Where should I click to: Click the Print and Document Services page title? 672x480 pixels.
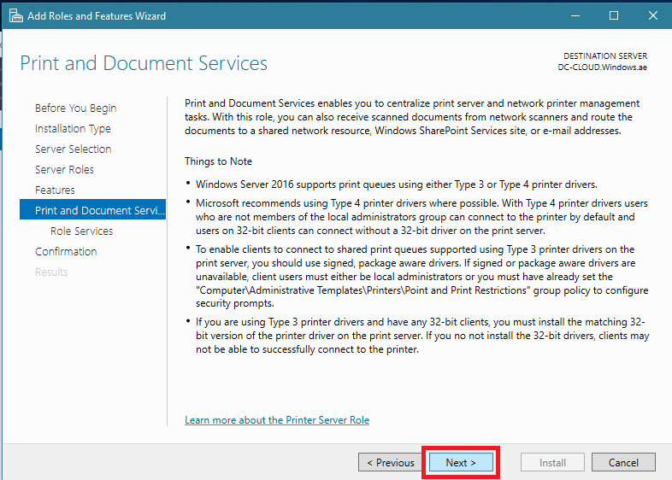[x=144, y=63]
